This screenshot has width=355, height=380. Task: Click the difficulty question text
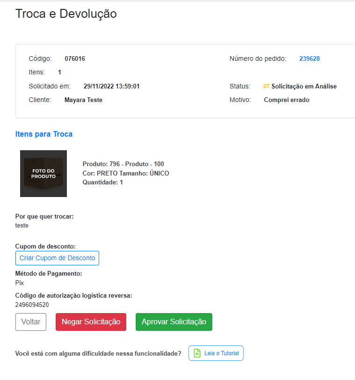(x=98, y=354)
